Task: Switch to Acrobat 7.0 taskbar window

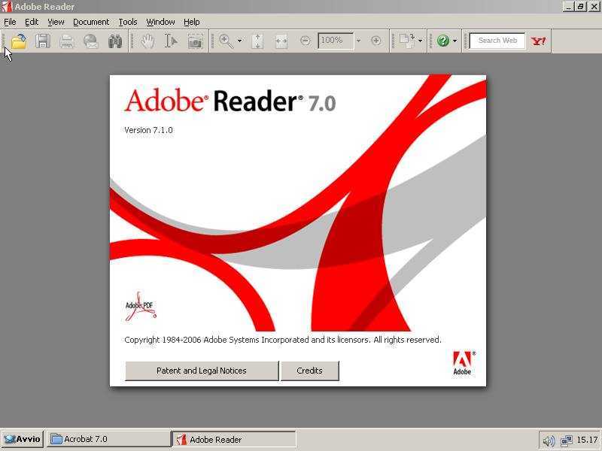Action: tap(108, 440)
